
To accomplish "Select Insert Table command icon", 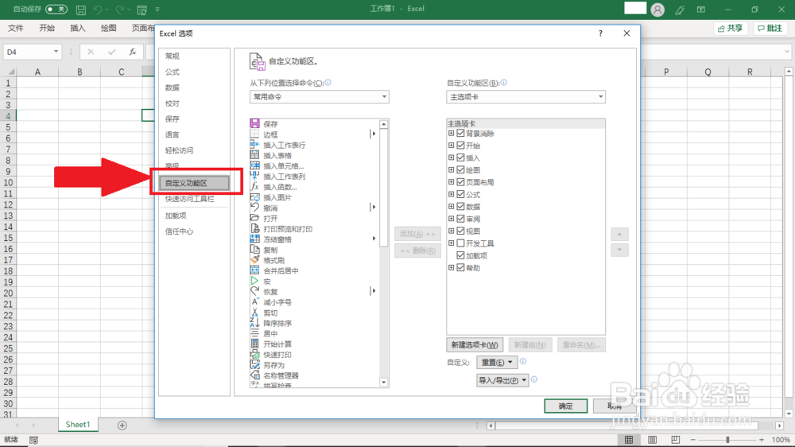I will tap(254, 155).
